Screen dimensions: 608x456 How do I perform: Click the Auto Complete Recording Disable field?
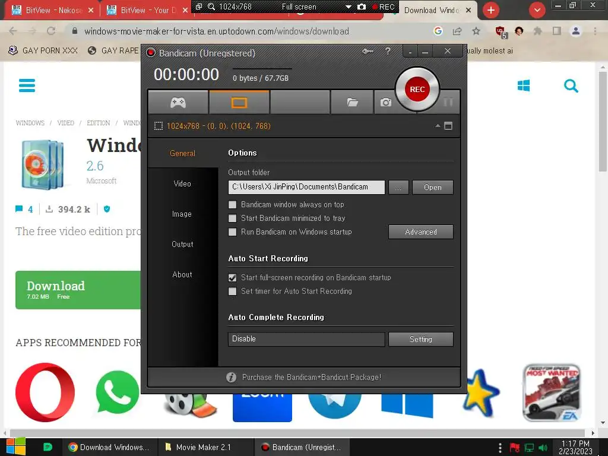coord(306,339)
